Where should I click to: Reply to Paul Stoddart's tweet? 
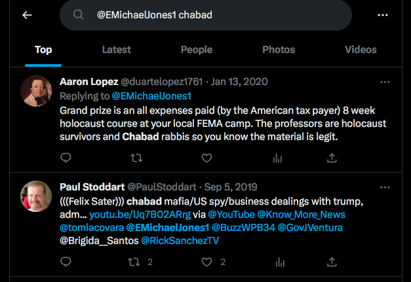(66, 262)
